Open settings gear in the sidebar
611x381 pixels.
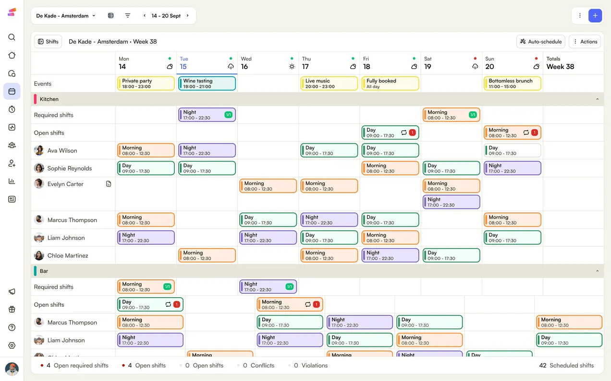click(x=12, y=346)
